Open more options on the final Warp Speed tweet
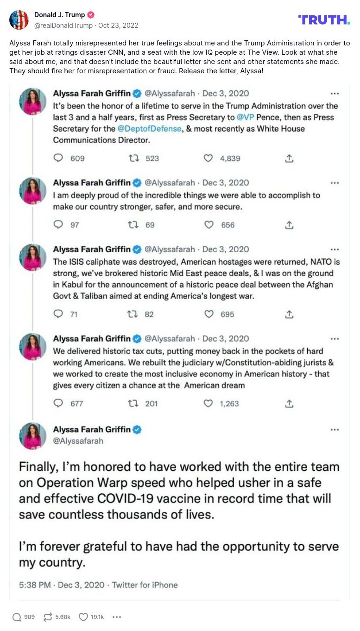 [335, 430]
